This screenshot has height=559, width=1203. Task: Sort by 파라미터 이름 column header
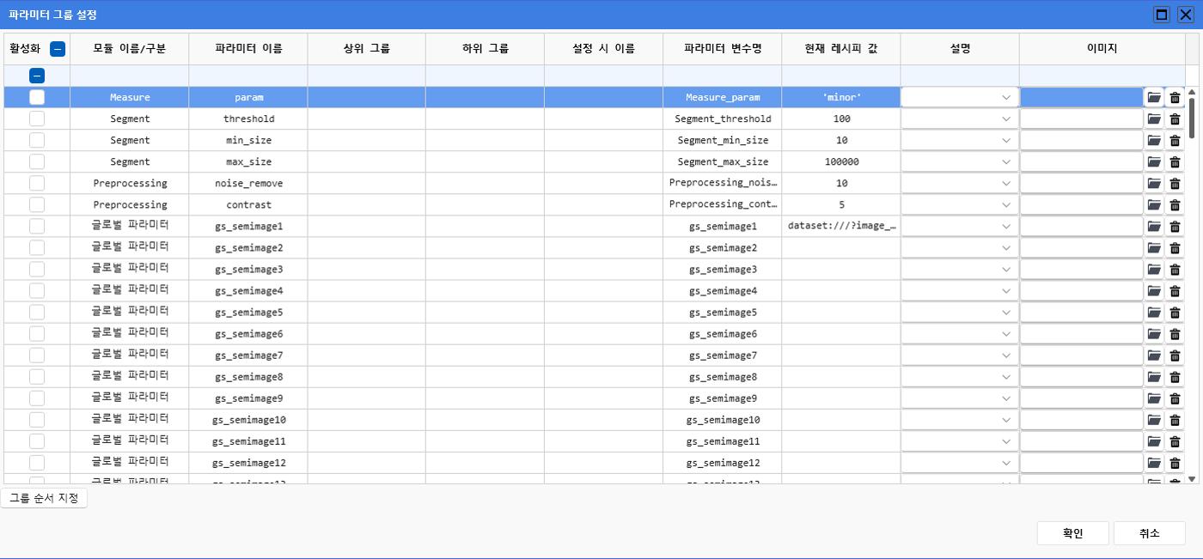pos(248,49)
